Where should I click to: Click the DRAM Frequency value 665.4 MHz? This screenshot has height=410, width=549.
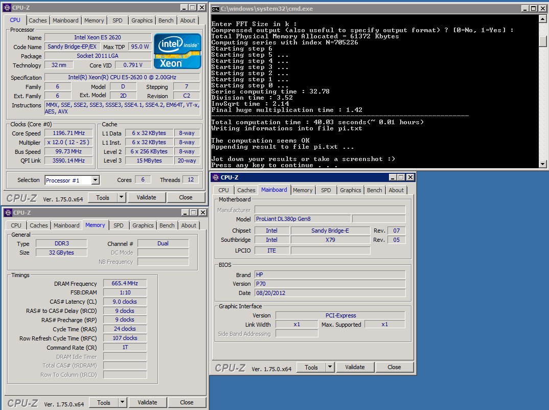[125, 283]
